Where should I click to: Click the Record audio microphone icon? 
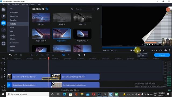coord(85,55)
